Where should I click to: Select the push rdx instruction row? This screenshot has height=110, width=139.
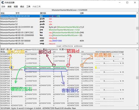click(x=68, y=24)
